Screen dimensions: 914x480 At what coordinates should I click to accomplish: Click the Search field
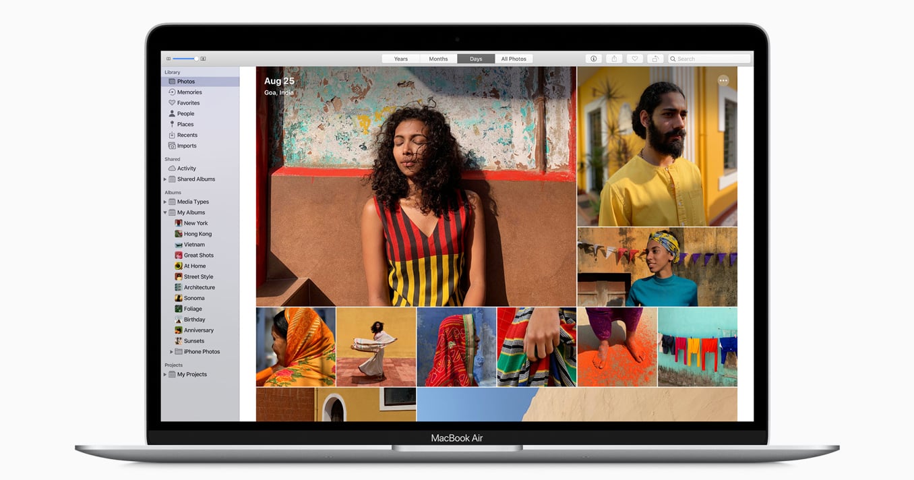click(x=709, y=59)
